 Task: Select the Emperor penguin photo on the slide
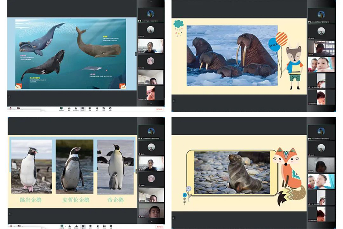(x=115, y=166)
